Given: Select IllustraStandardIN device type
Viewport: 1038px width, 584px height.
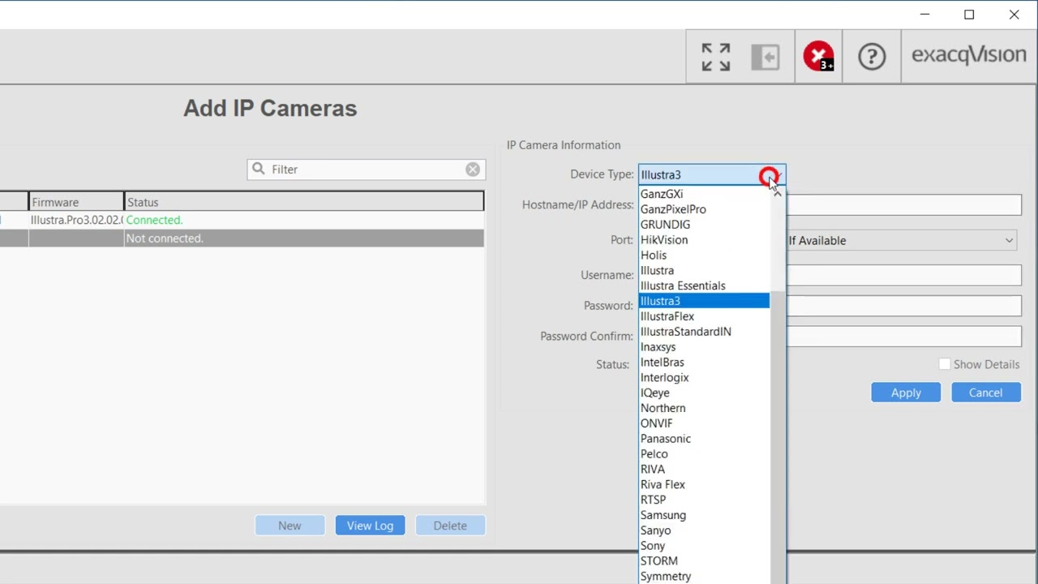Looking at the screenshot, I should (704, 332).
